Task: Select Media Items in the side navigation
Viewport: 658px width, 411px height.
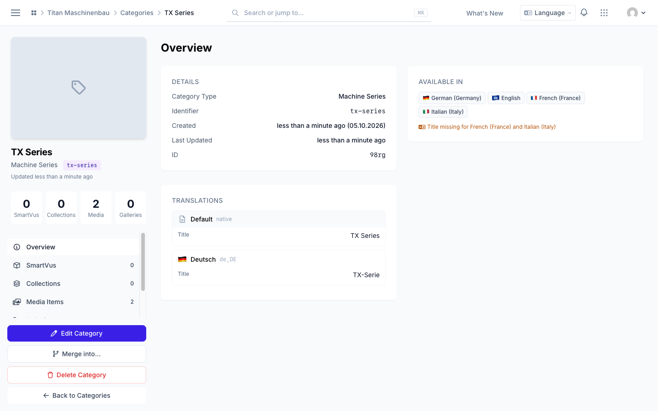Action: click(73, 302)
